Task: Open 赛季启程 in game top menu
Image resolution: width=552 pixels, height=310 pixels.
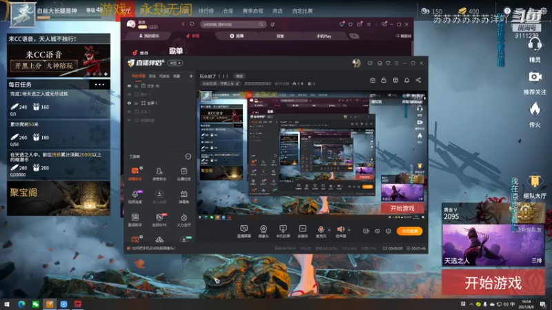Action: (253, 11)
